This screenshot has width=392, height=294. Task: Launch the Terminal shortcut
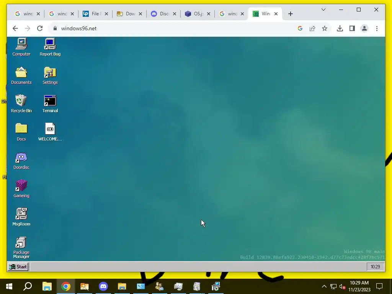click(50, 104)
